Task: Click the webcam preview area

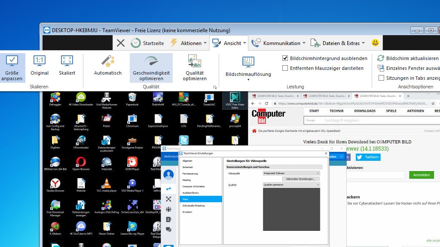Action: (x=291, y=209)
